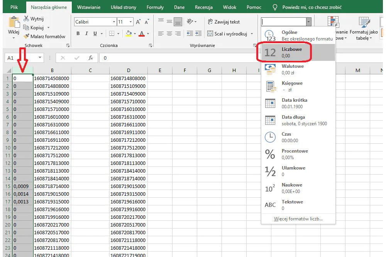Screen dimensions: 386x257
Task: Click the Copy (Kopiuj) icon
Action: (26, 27)
